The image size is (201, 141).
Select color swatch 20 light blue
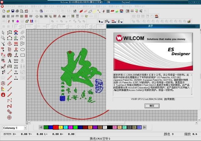(139, 127)
